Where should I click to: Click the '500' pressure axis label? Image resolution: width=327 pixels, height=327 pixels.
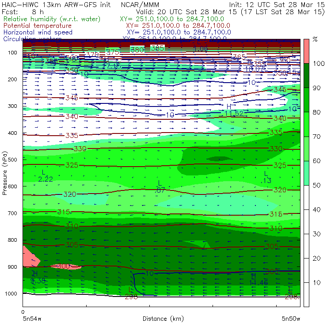[12, 160]
